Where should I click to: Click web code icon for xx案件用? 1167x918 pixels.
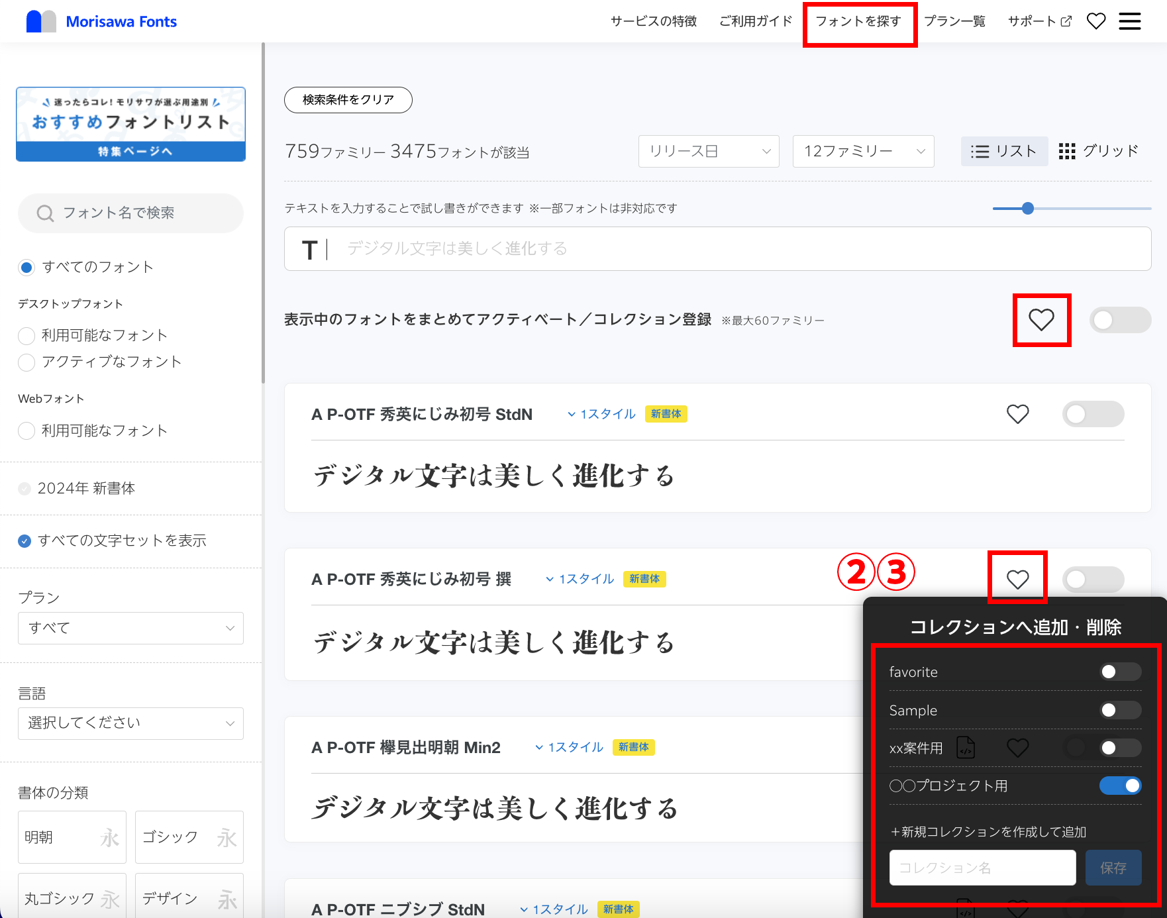(966, 748)
